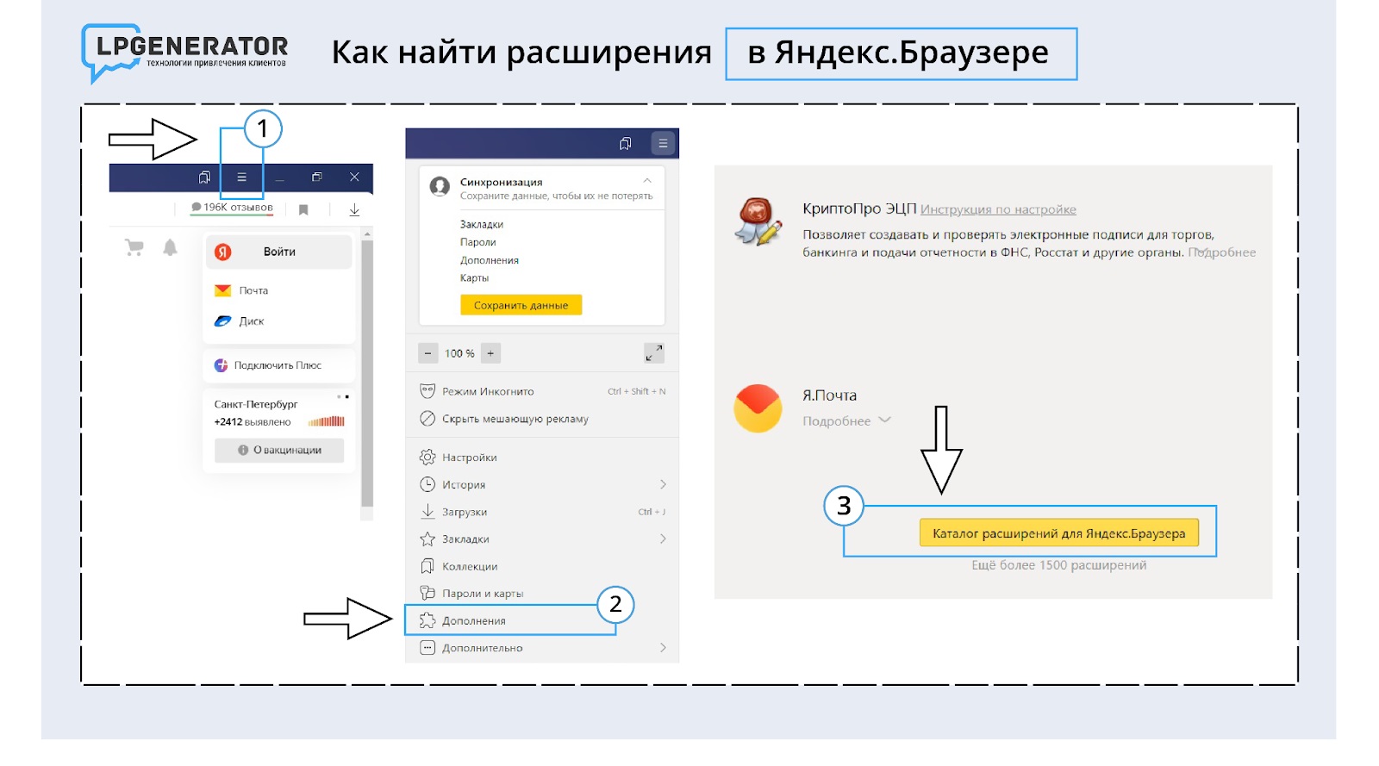The image size is (1379, 766).
Task: Collapse the Синхронизация card chevron
Action: [647, 180]
